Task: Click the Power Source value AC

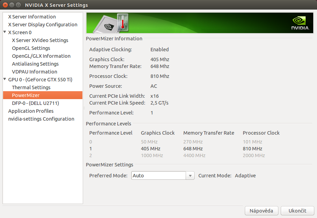Action: [x=154, y=86]
